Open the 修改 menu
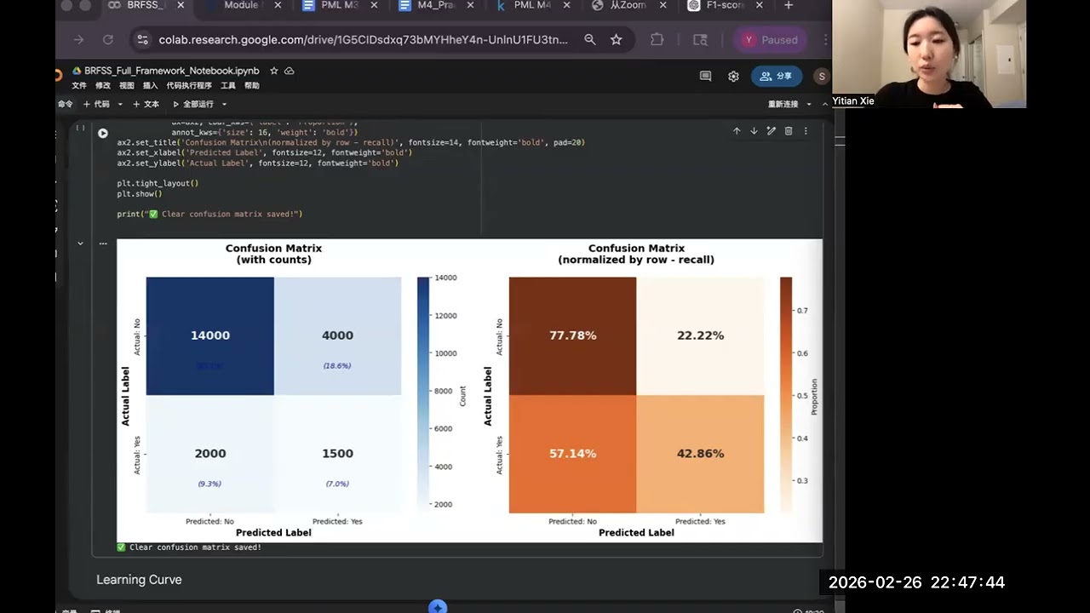The height and width of the screenshot is (613, 1090). pos(103,86)
